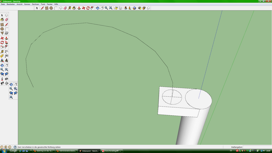Select the pink Eraser in top toolbar
This screenshot has width=272, height=153.
65,8
